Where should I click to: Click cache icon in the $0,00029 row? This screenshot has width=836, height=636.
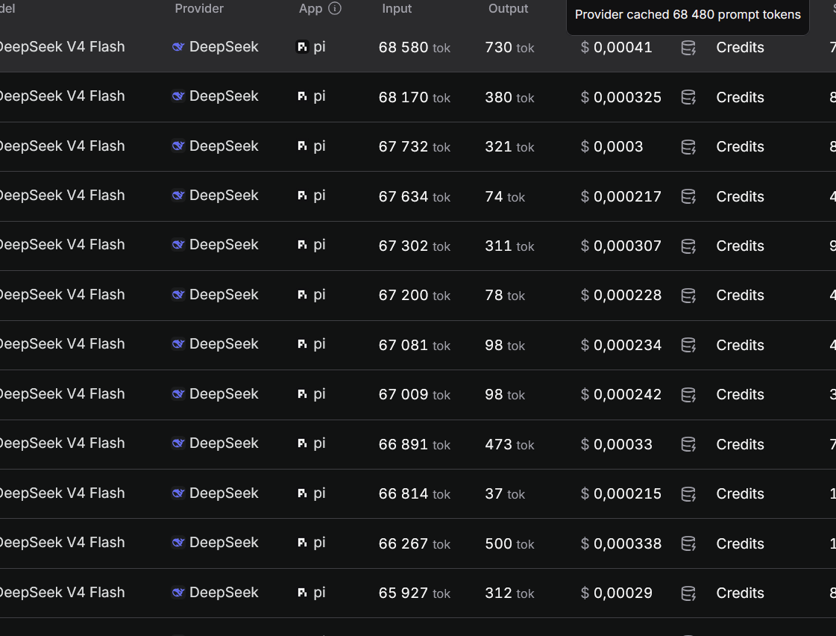(688, 593)
